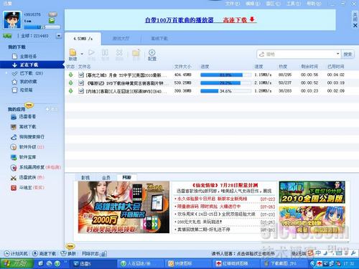Switch to the 离线下载 top tab
359x269 pixels.
tap(159, 39)
